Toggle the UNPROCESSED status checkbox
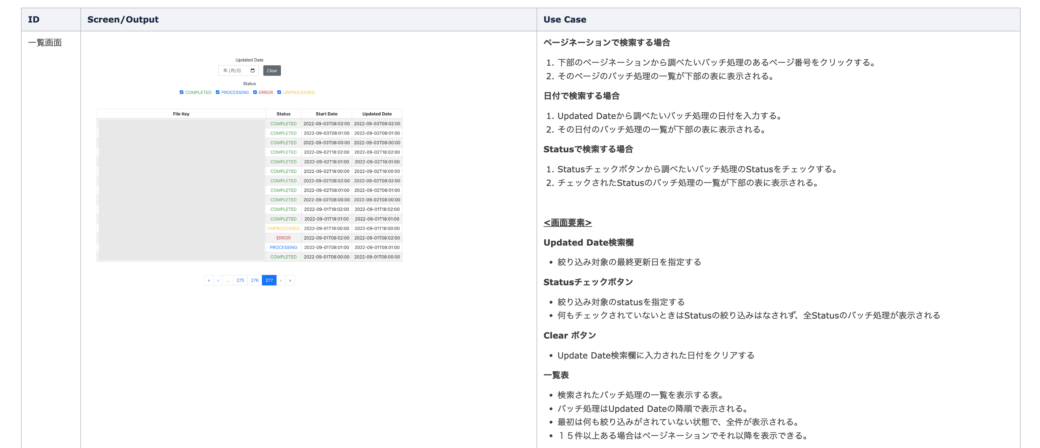 [279, 92]
